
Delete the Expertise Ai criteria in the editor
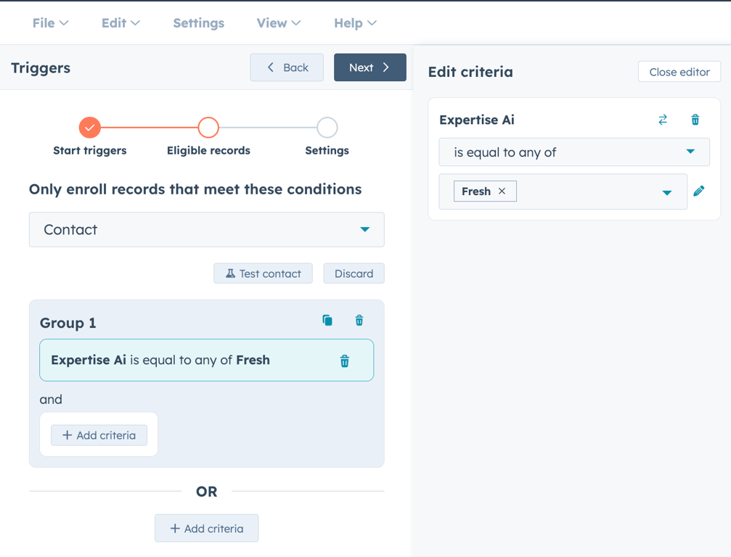click(695, 120)
